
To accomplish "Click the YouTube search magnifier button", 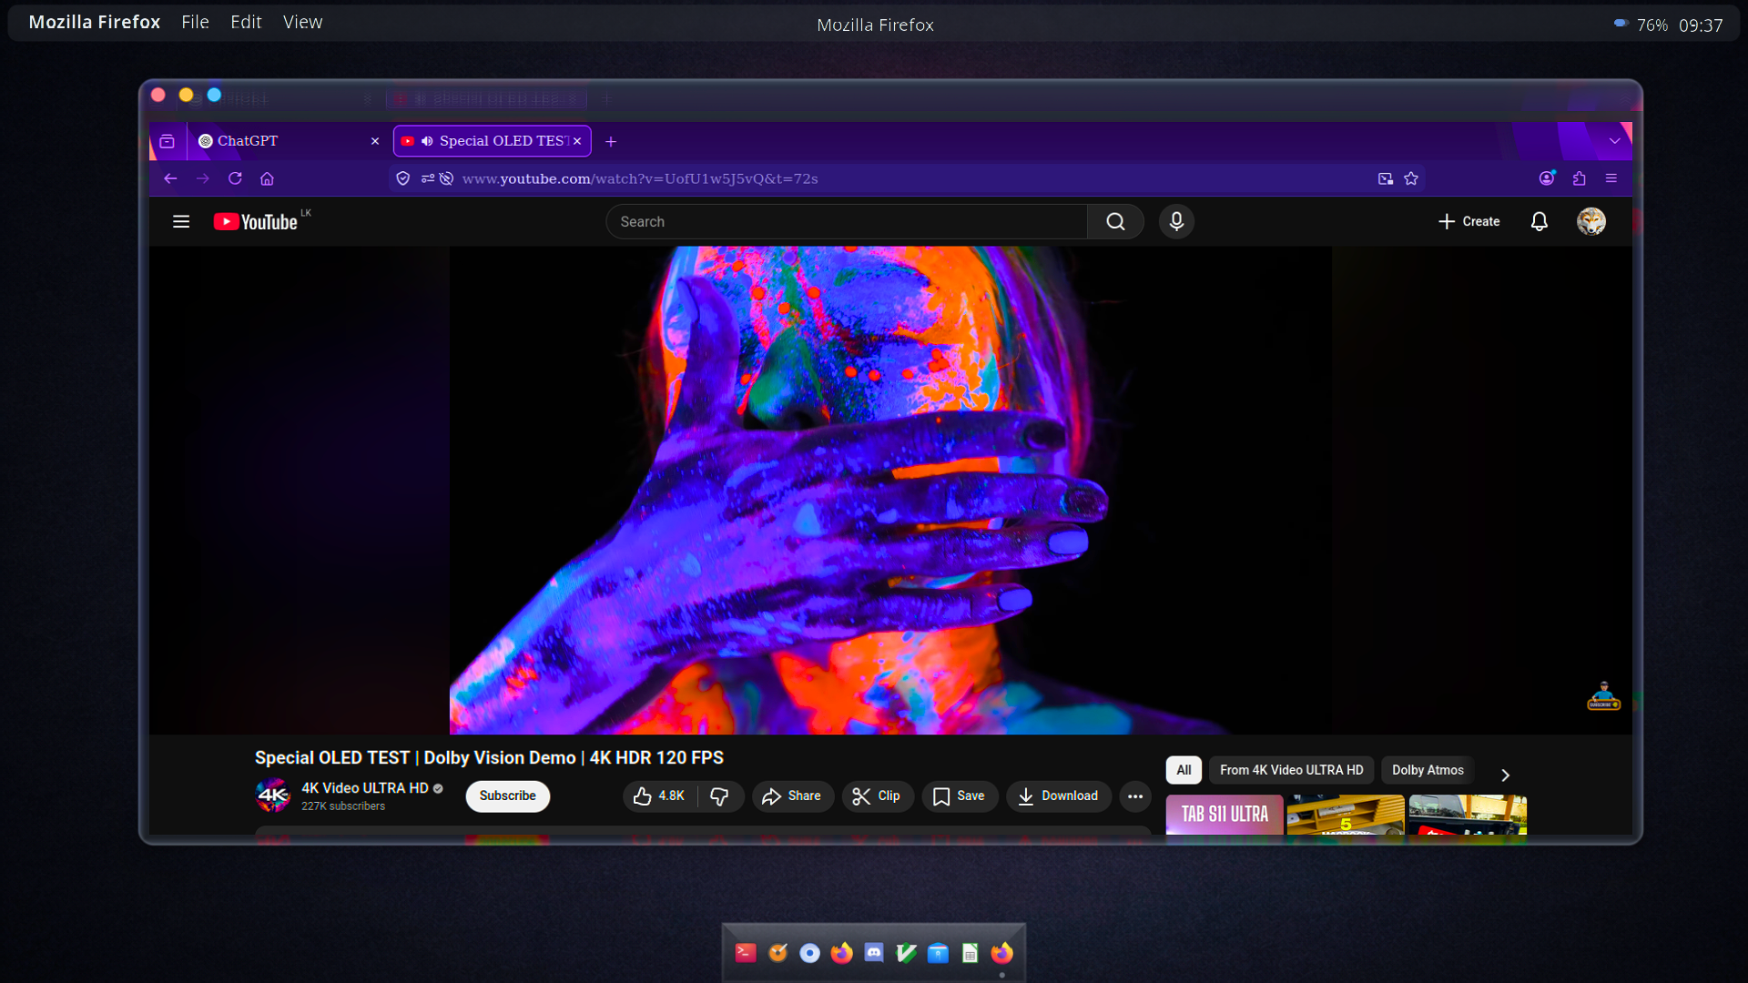I will click(x=1115, y=221).
